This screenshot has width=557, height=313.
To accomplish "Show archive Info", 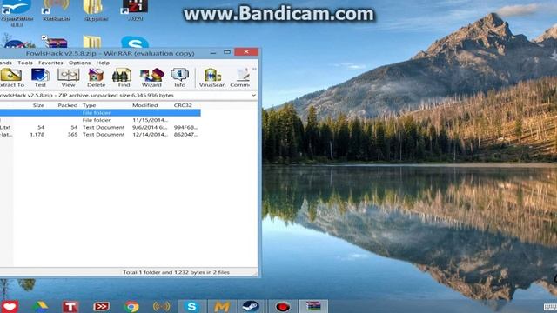I will (180, 77).
